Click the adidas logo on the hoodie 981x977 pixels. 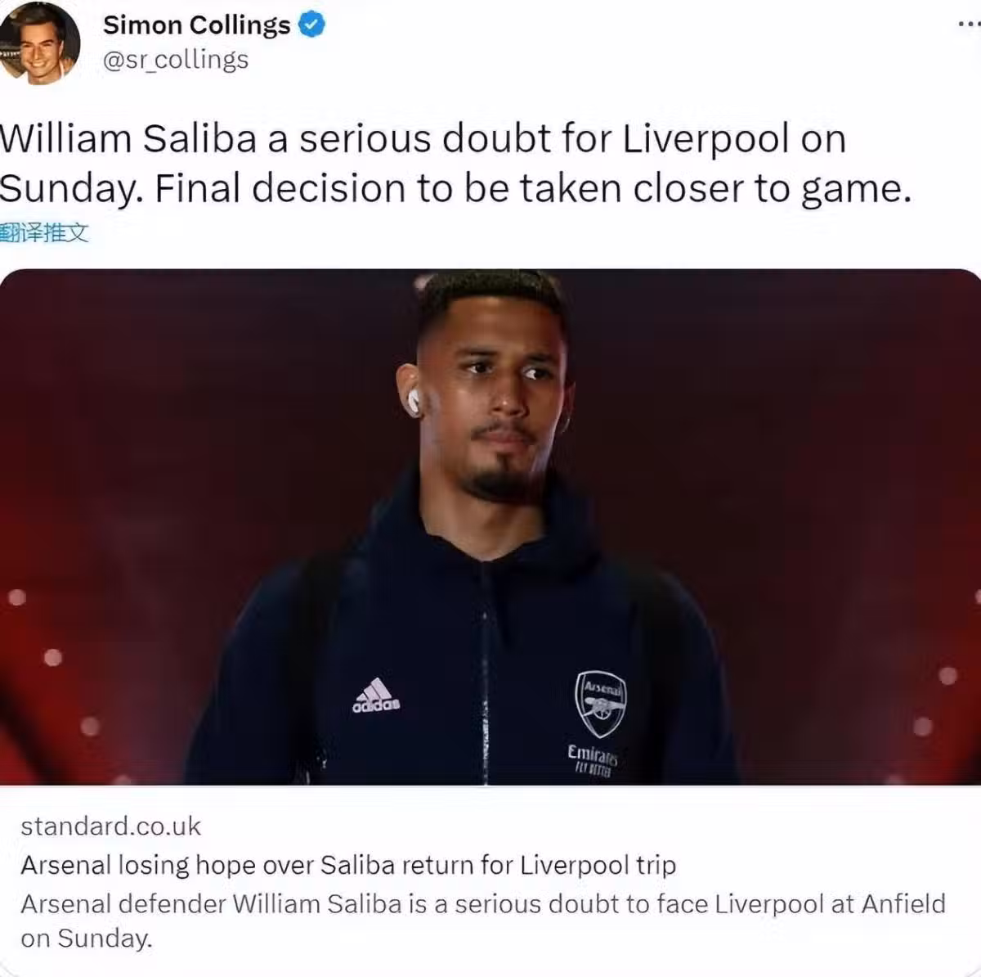pos(376,696)
